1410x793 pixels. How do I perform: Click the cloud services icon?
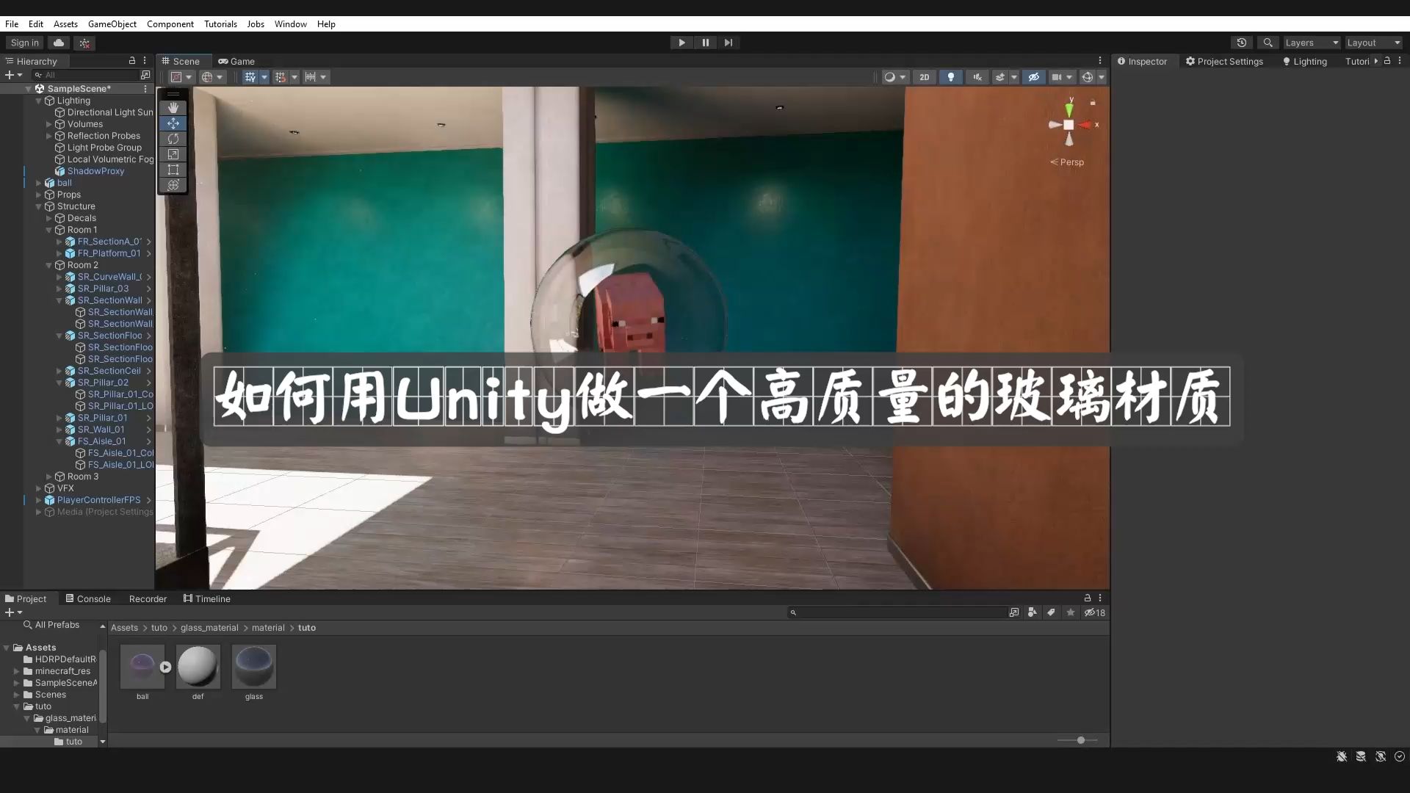59,43
